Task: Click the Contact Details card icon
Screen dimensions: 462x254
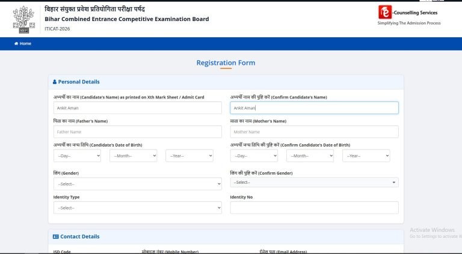Action: (55, 237)
